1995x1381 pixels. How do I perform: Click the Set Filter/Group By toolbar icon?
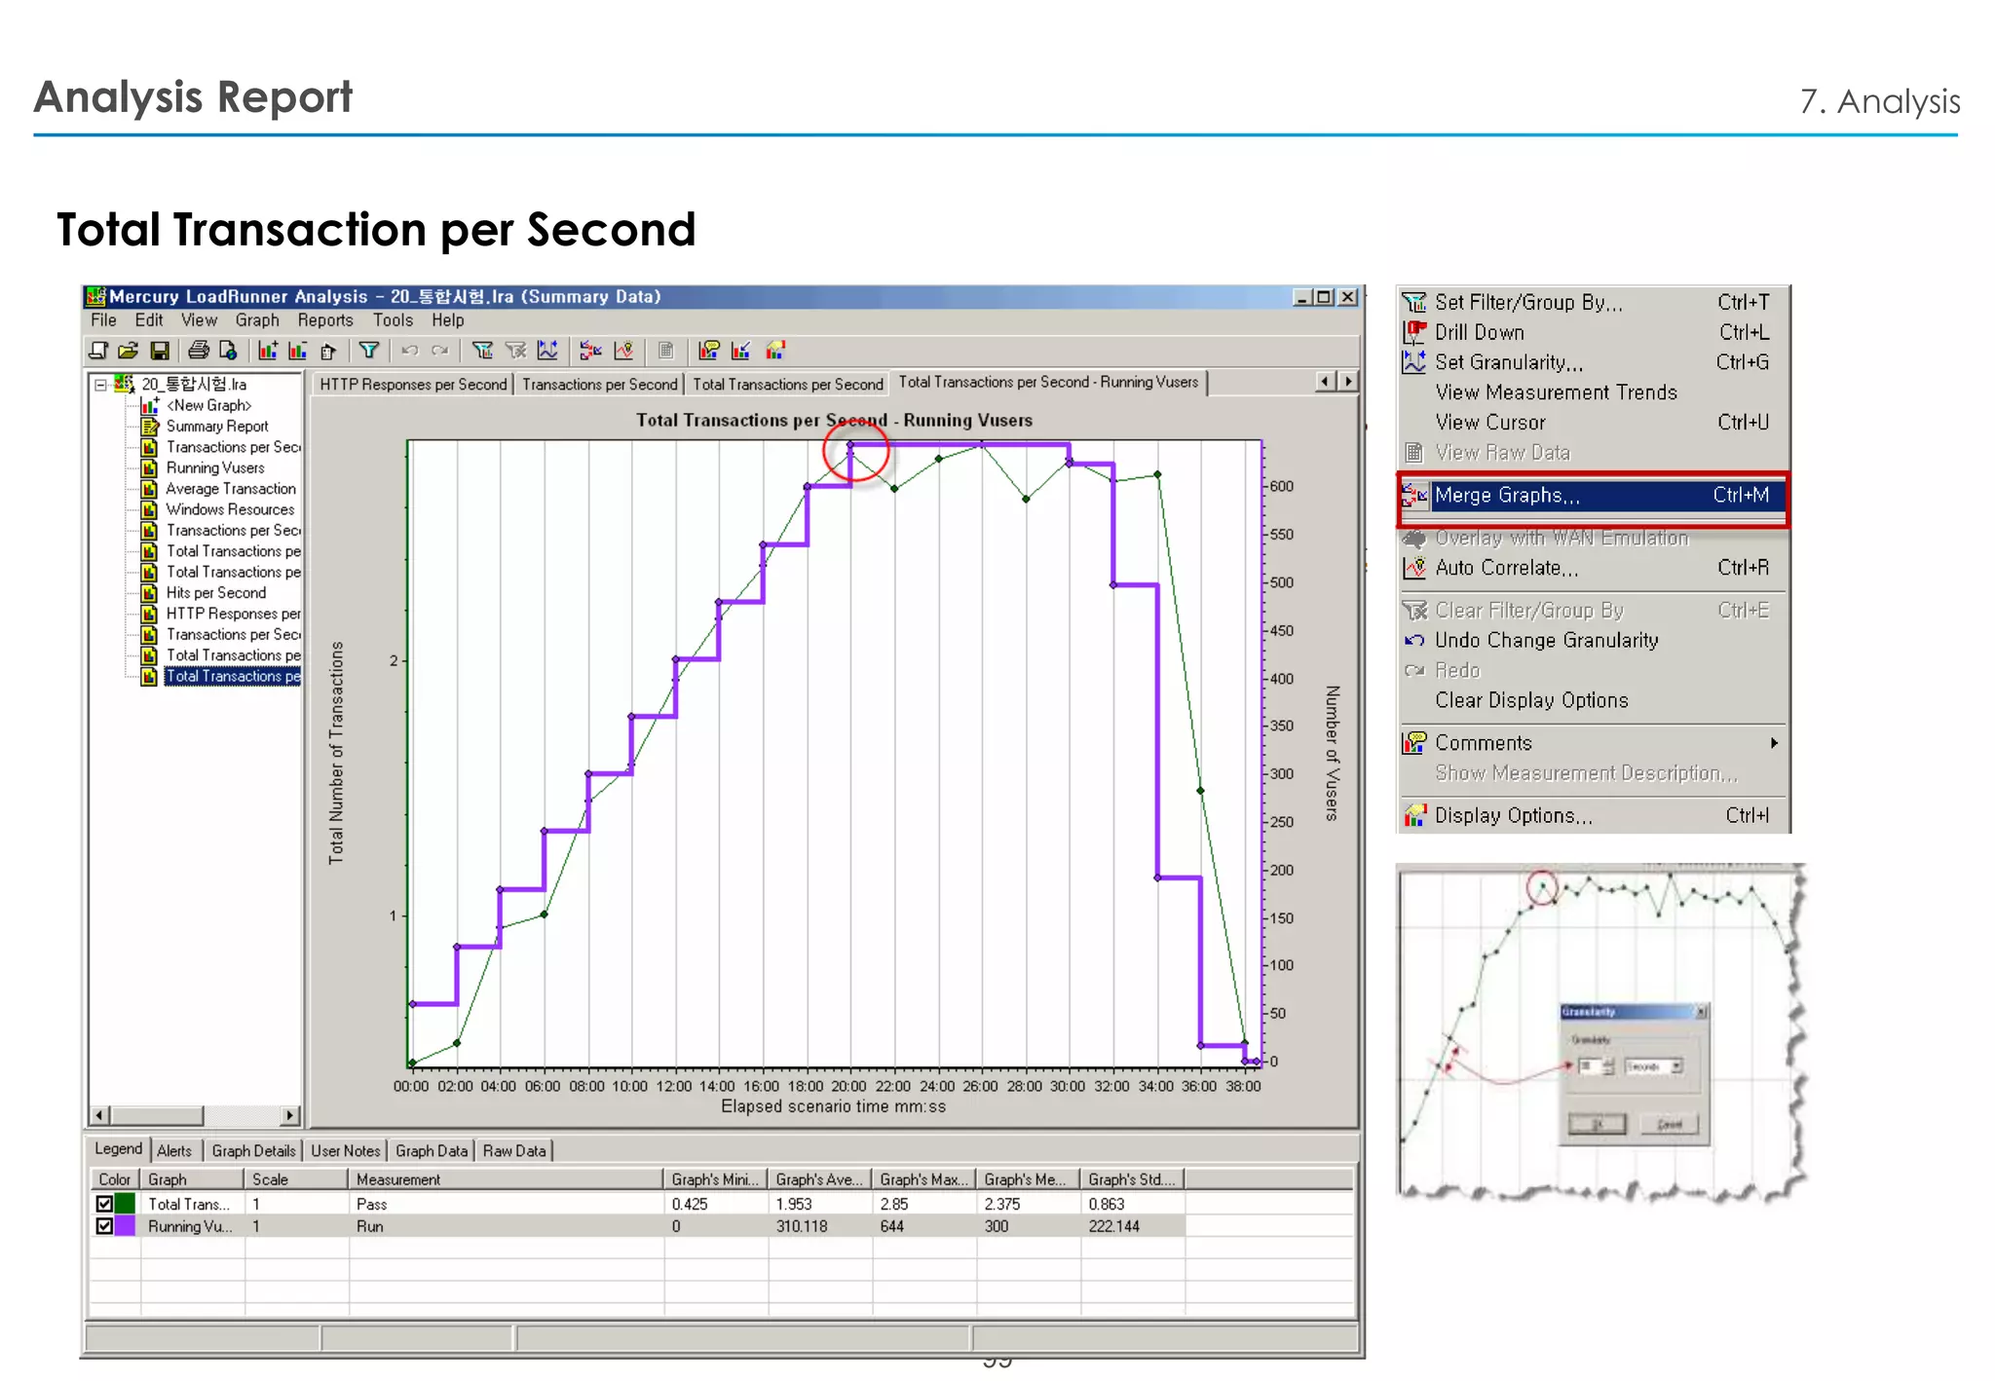(482, 351)
